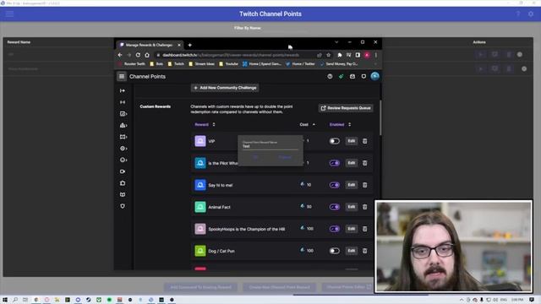
Task: Click Add New Community Challenge button
Action: tap(225, 88)
